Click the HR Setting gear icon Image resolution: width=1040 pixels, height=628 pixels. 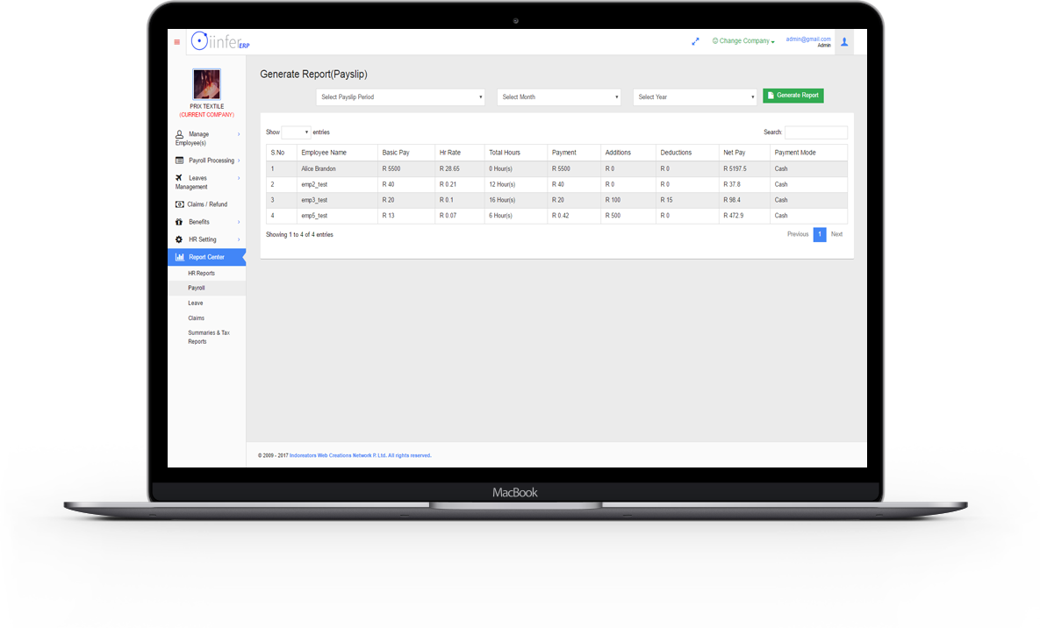tap(179, 239)
